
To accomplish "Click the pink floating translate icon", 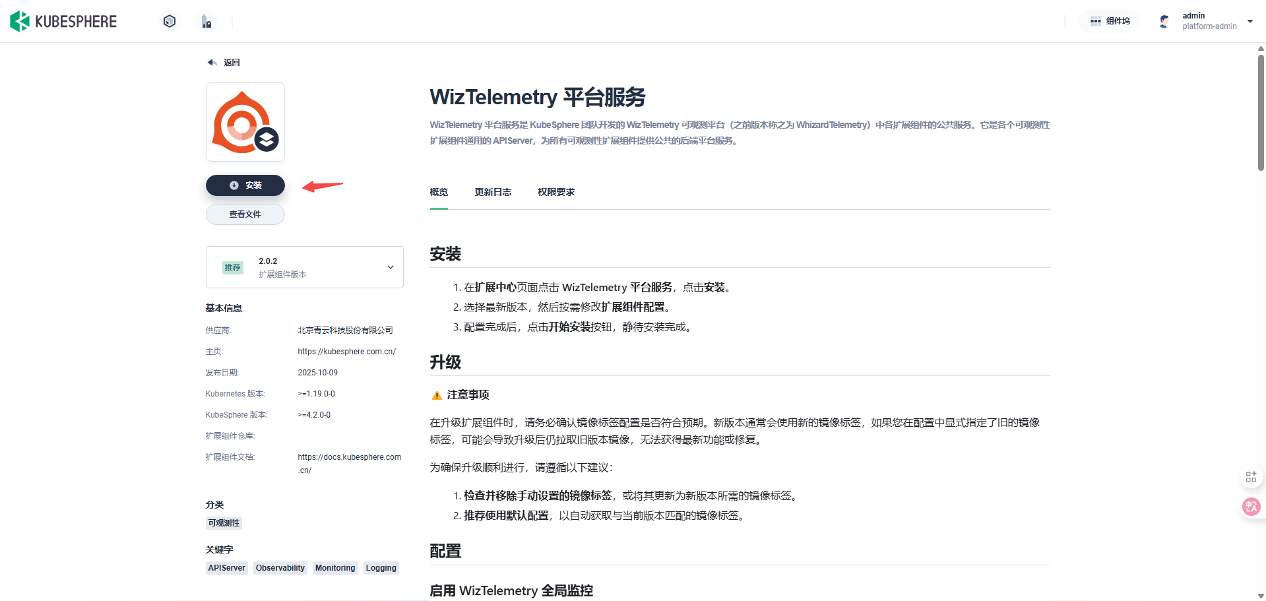I will 1251,507.
